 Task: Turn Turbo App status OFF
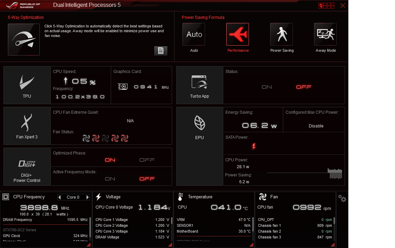click(304, 87)
